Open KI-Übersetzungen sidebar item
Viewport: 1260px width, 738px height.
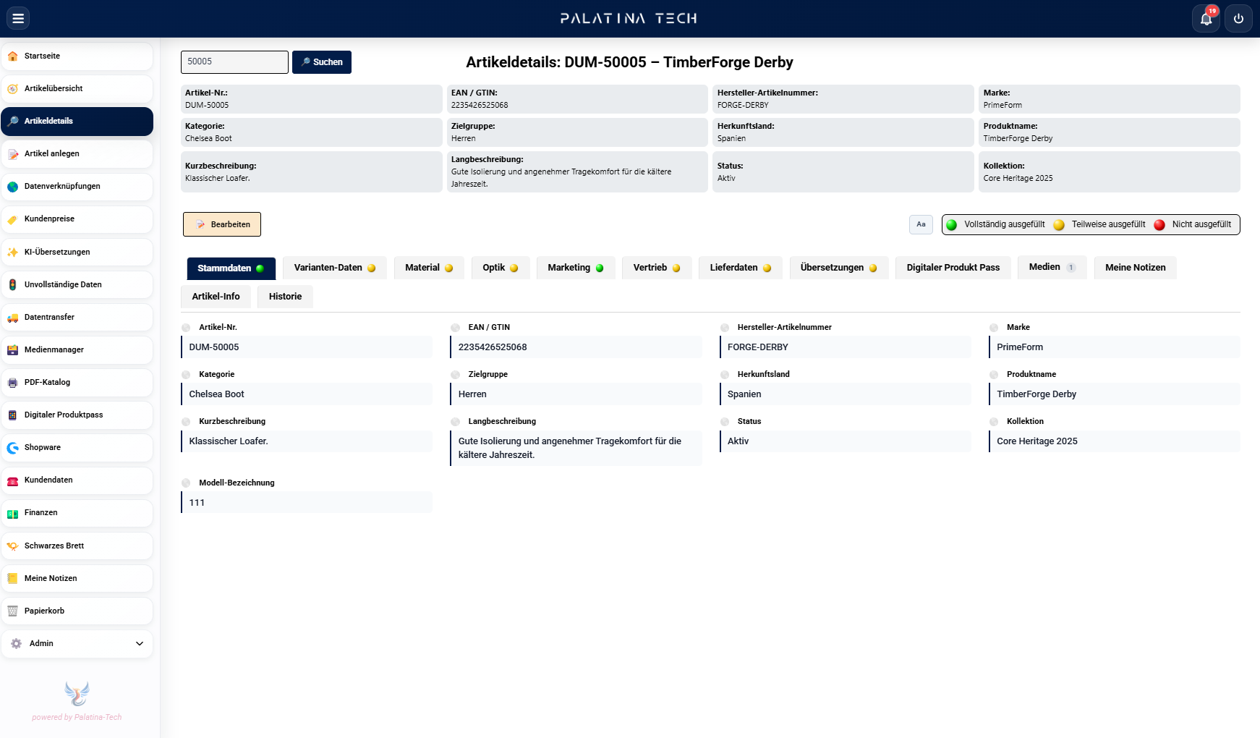click(x=77, y=253)
